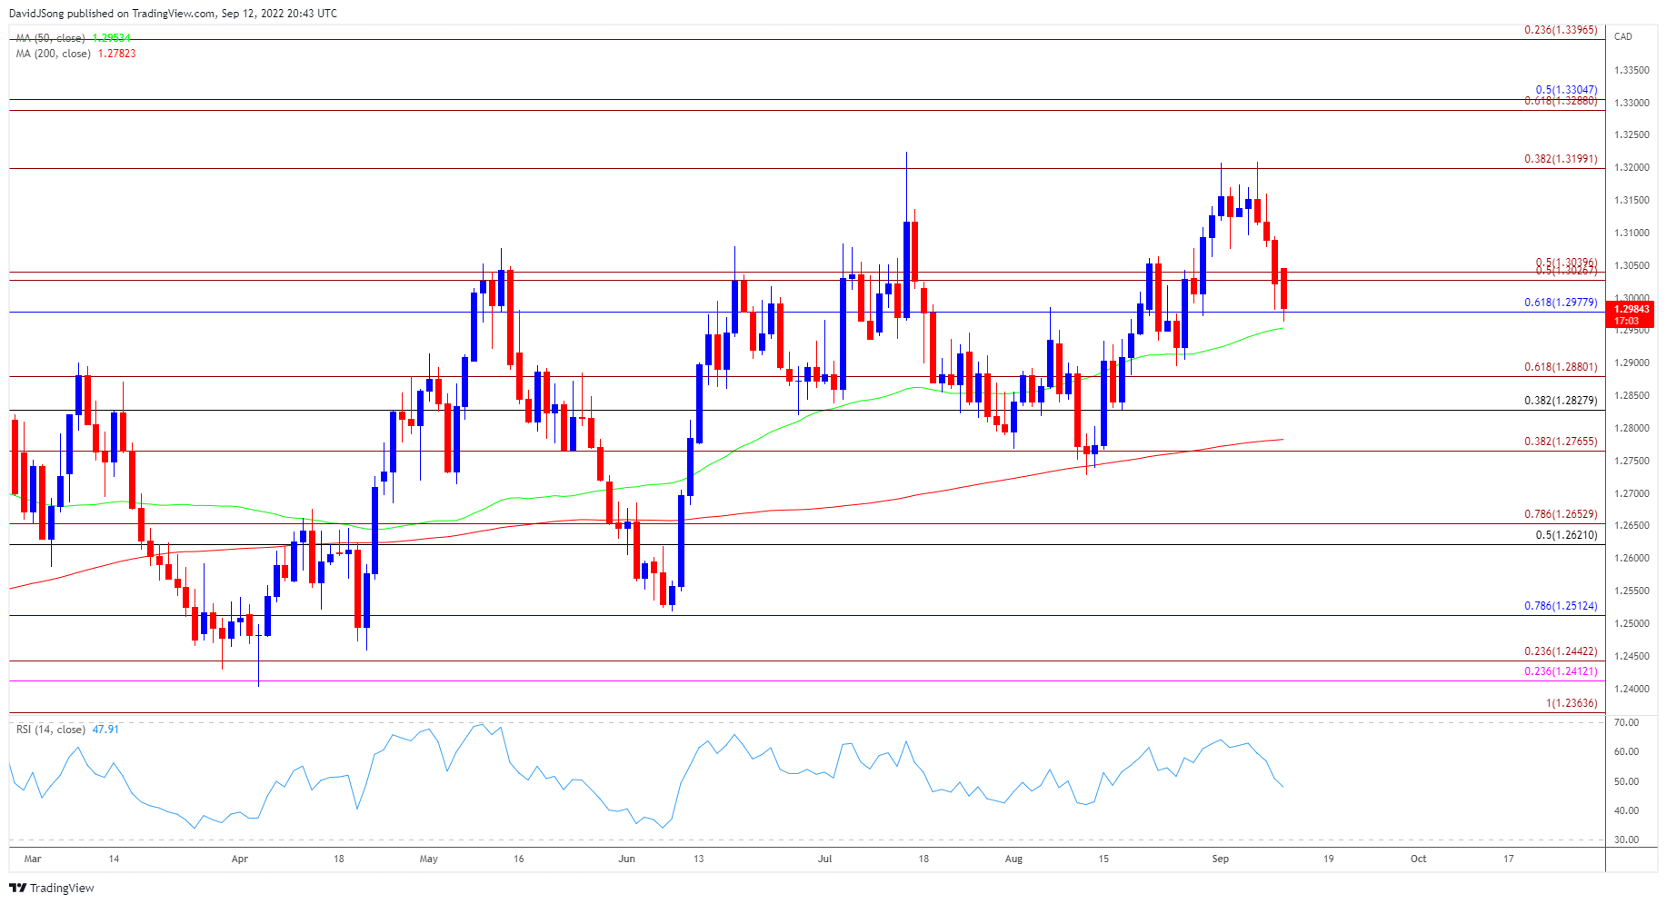Image resolution: width=1667 pixels, height=904 pixels.
Task: Click the 0.5(1.26210) Fibonacci label
Action: tap(1566, 535)
